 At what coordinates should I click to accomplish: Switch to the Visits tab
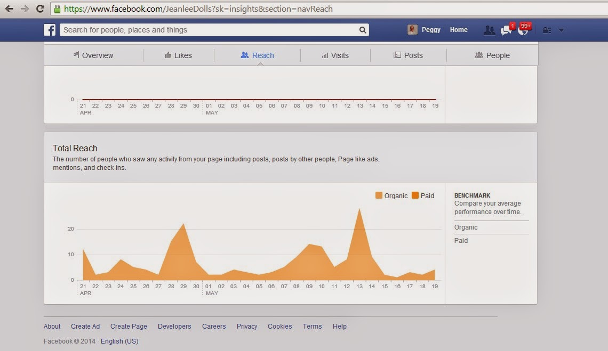[x=335, y=55]
